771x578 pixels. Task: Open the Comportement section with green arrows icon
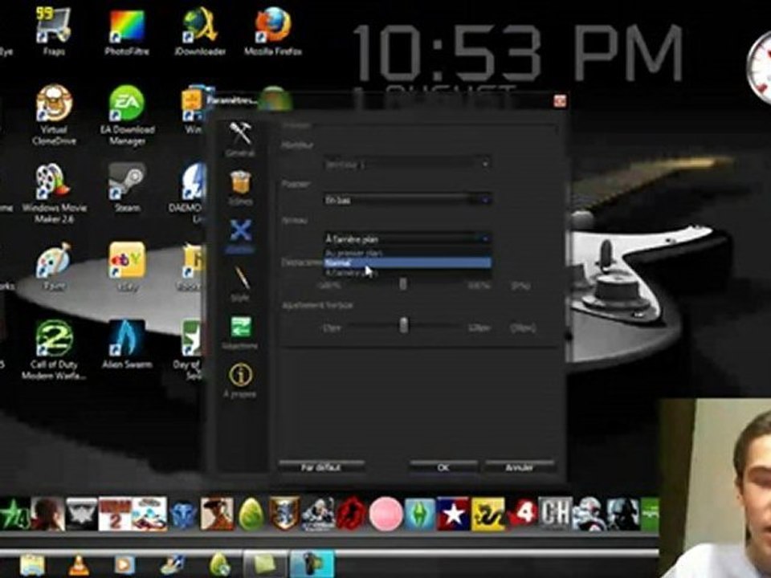(x=240, y=332)
